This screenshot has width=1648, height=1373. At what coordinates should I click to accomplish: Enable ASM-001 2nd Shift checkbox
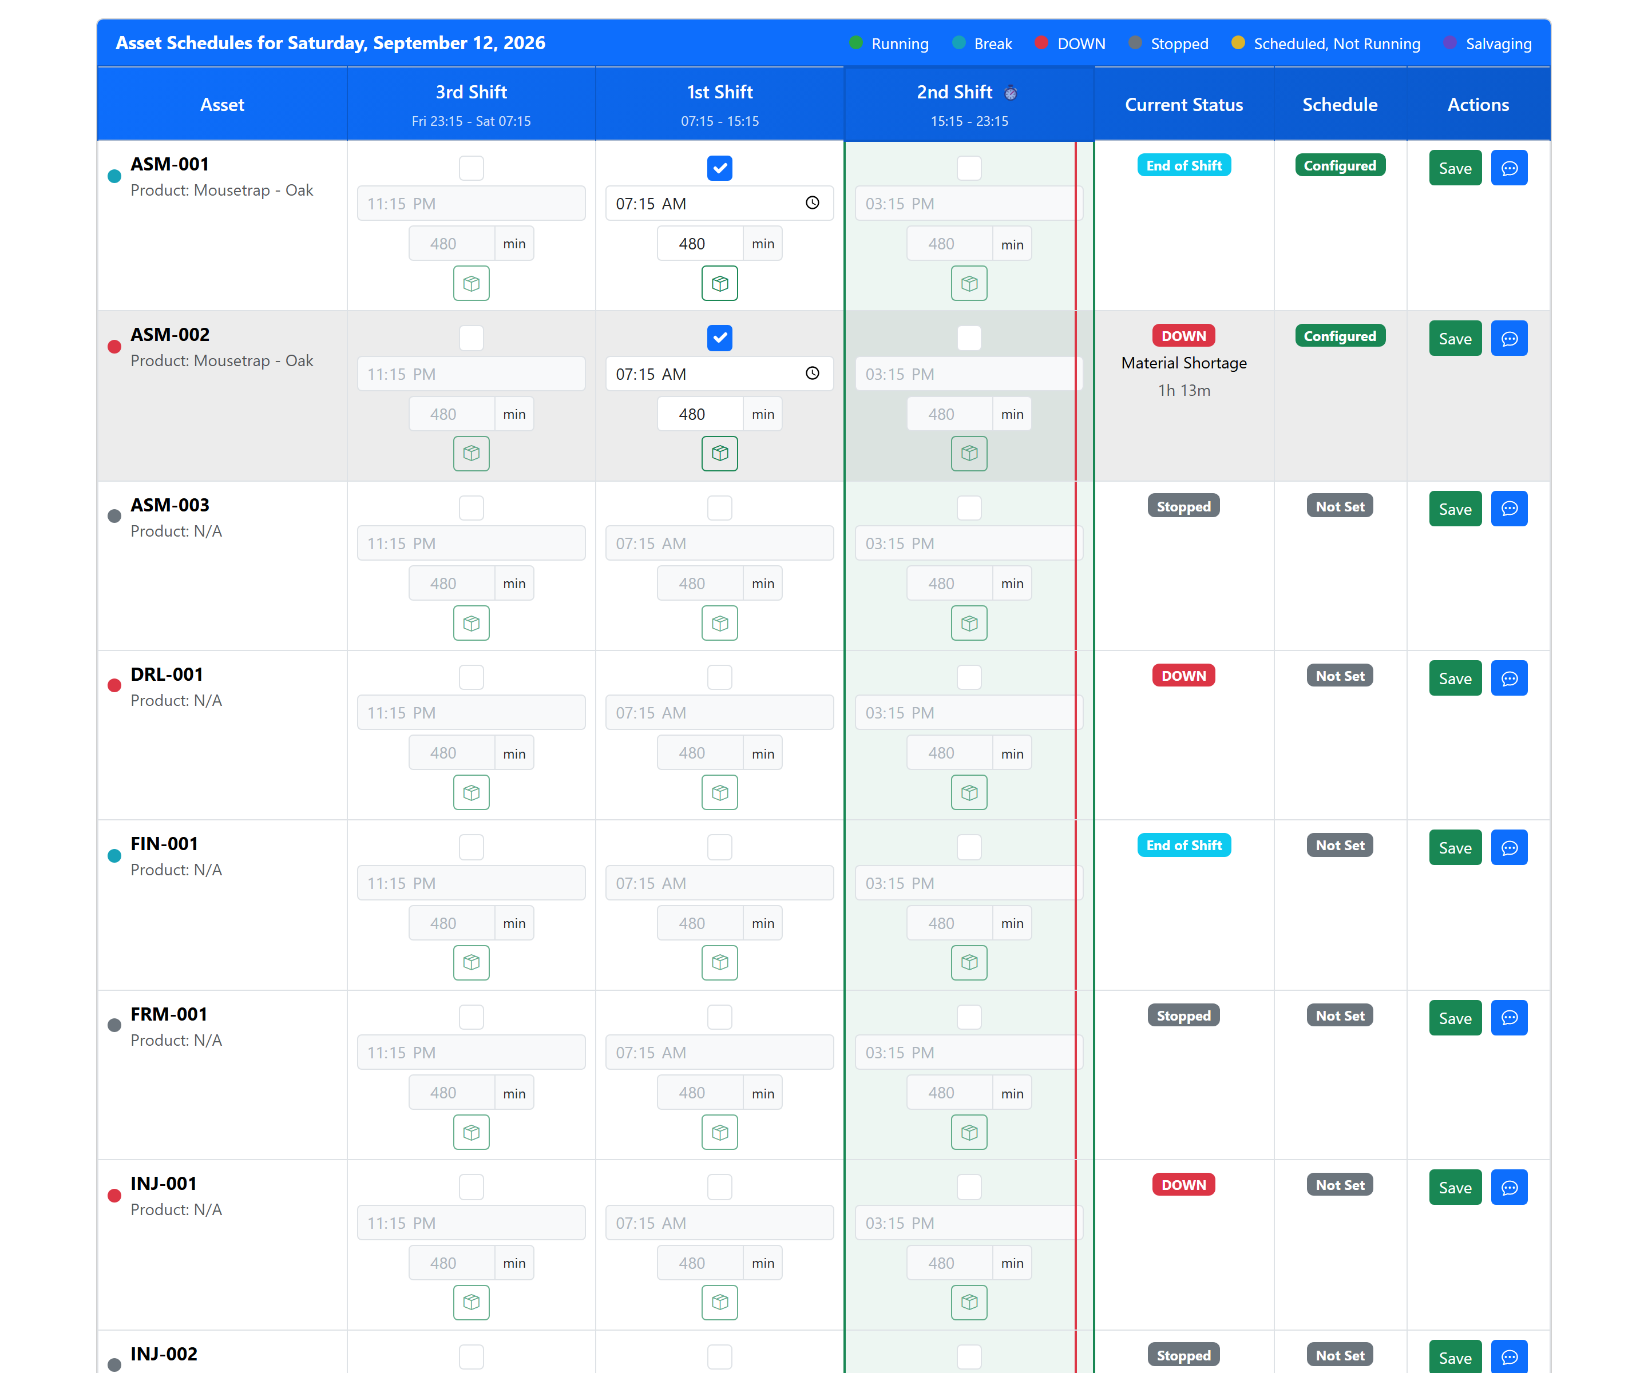[x=969, y=168]
